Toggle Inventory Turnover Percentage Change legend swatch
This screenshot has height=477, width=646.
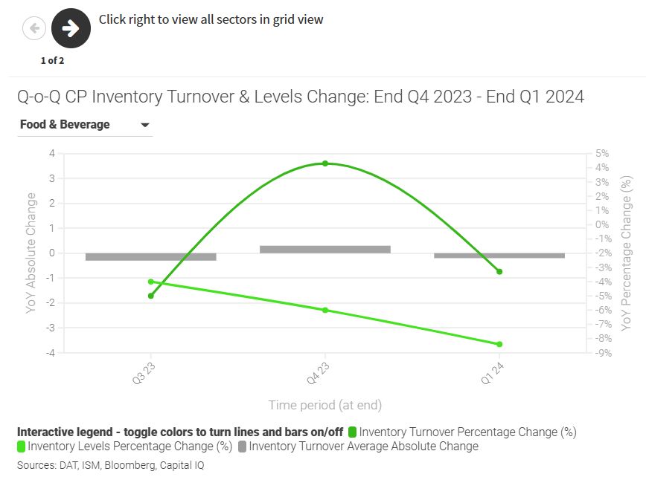pyautogui.click(x=353, y=432)
